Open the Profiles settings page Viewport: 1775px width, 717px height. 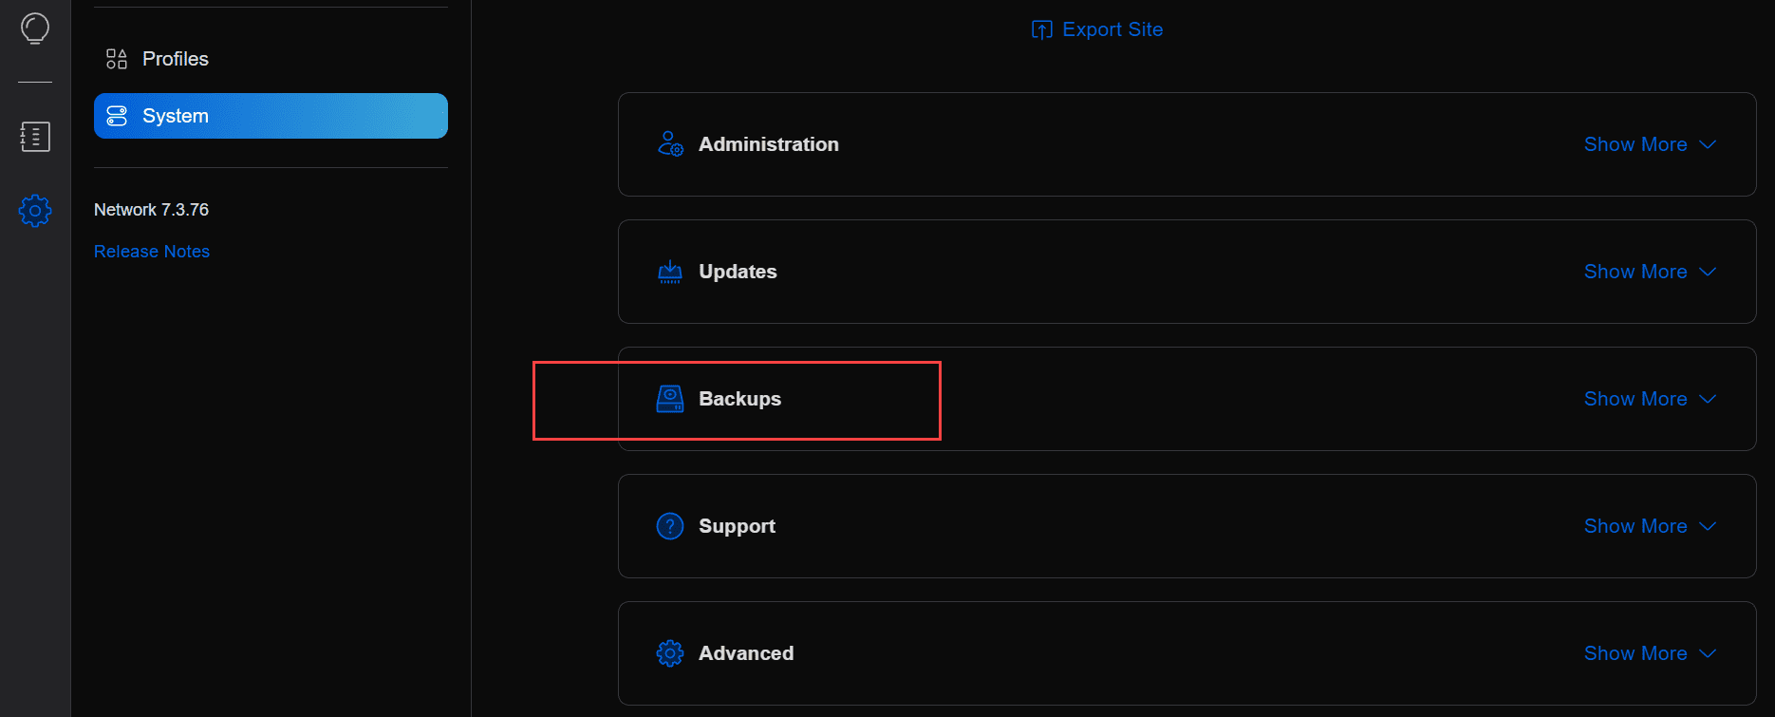pyautogui.click(x=176, y=59)
